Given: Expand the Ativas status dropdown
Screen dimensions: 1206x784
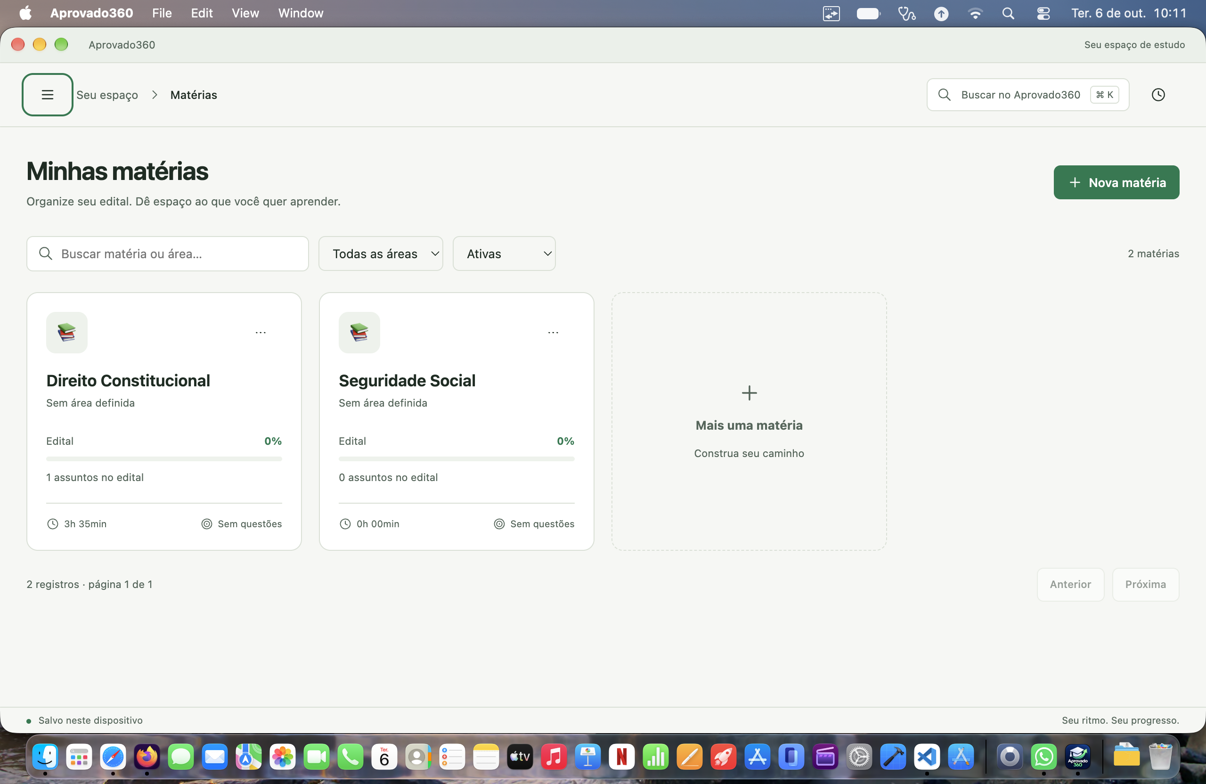Looking at the screenshot, I should coord(504,253).
